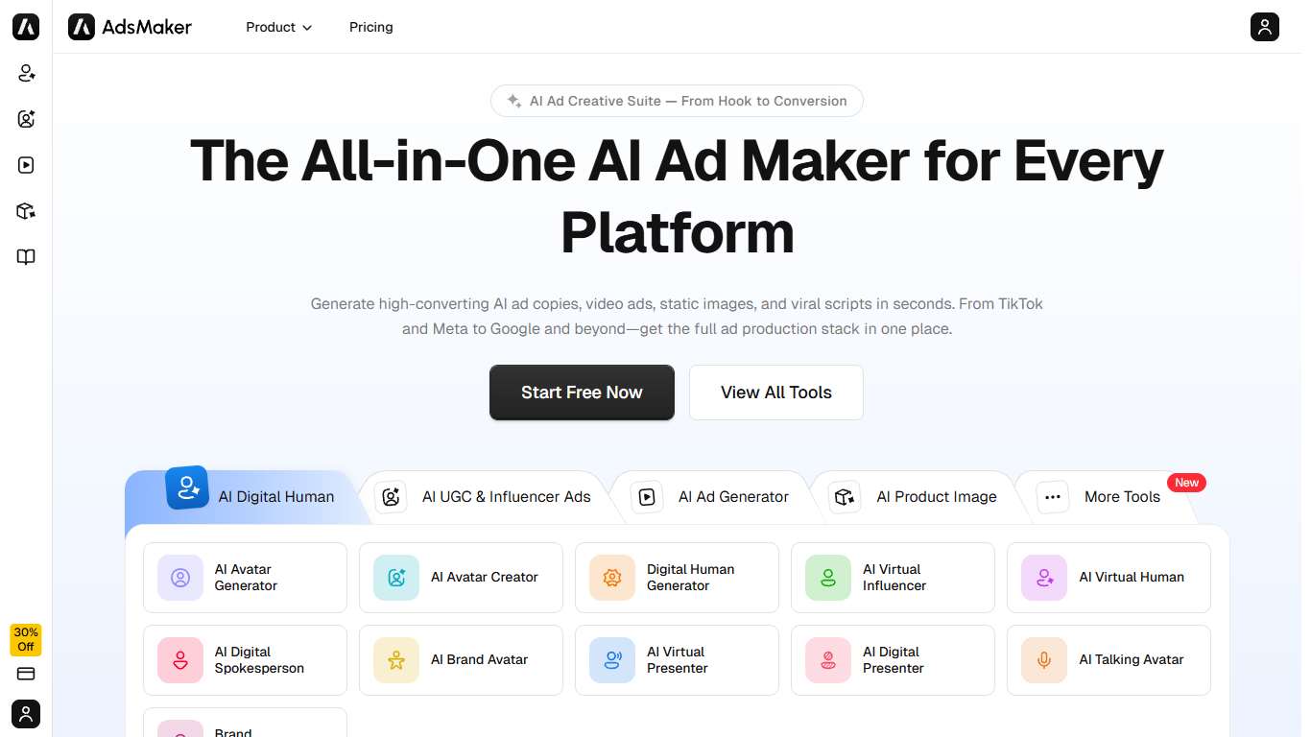
Task: Expand the ellipsis icon next to More Tools
Action: pos(1053,496)
